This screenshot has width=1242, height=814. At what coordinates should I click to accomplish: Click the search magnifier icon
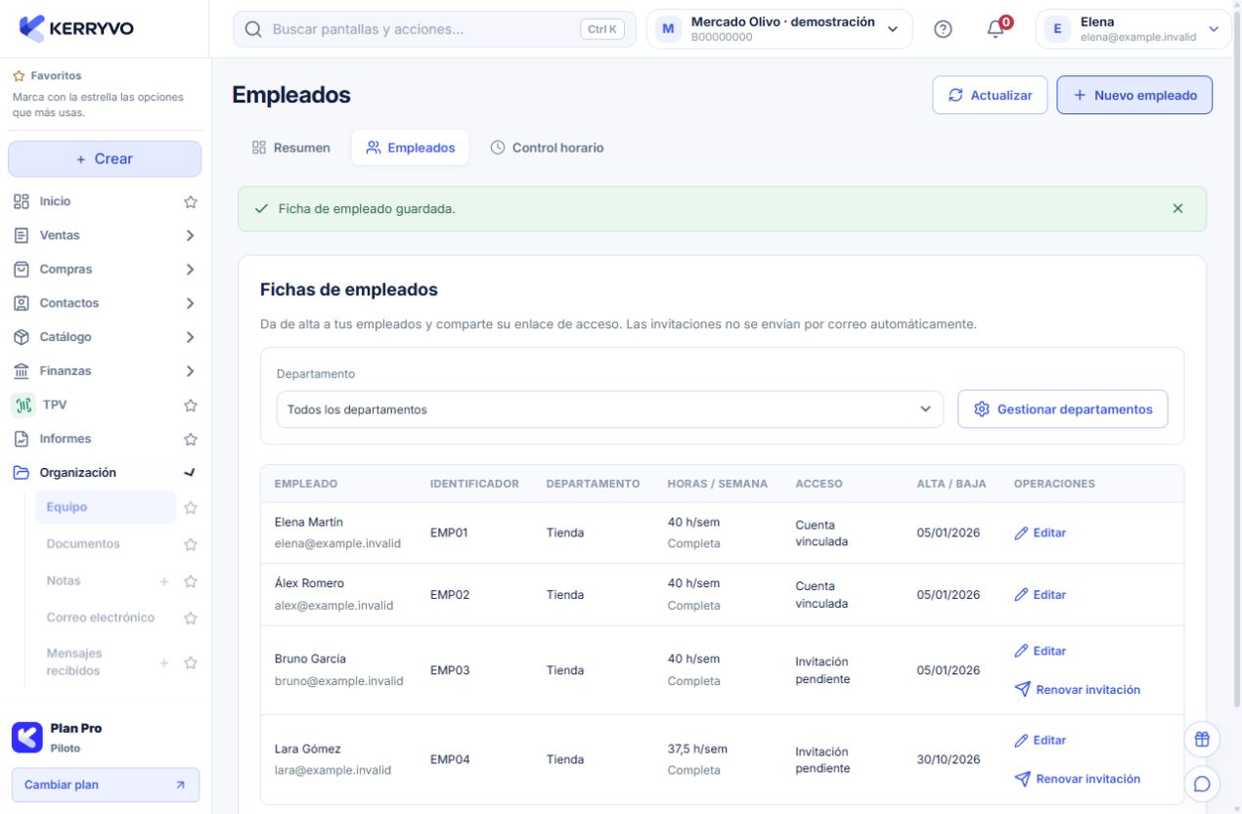(x=252, y=29)
